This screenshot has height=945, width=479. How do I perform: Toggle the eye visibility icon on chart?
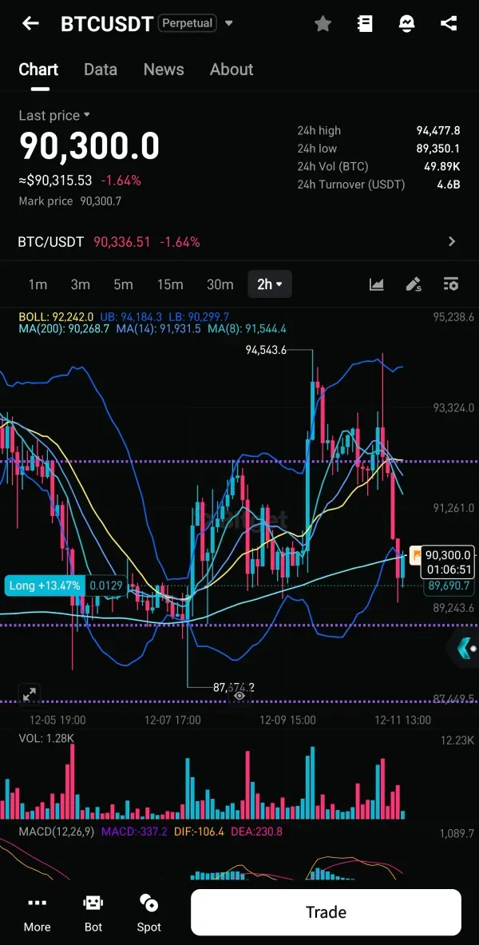pos(239,696)
